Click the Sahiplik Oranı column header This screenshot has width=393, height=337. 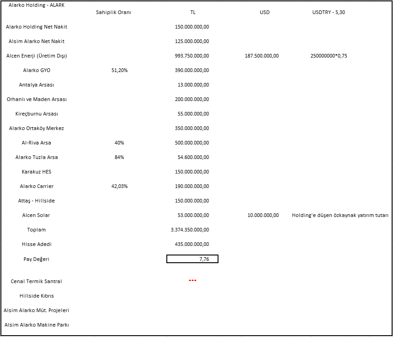click(113, 12)
